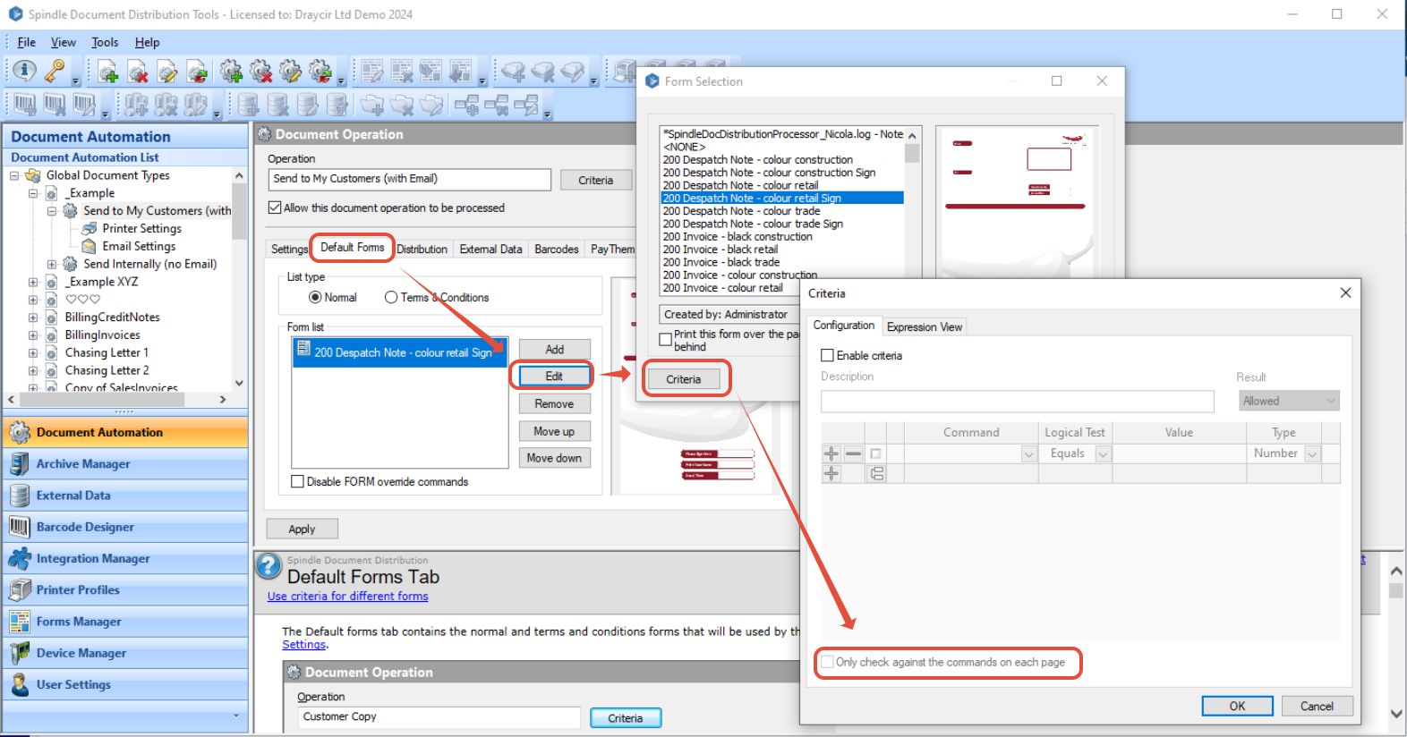Open Barcode Designer from sidebar

point(125,527)
